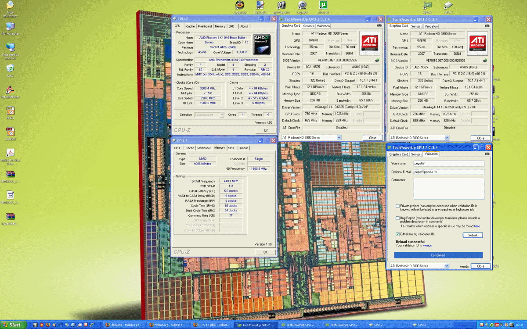
Task: Select ParadisePoker desktop shortcut
Action: (x=10, y=92)
